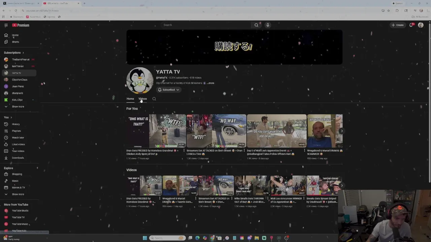Open 'Streamers Get ATTACKED on Sixth Street' title in Videos row
The width and height of the screenshot is (431, 242).
point(214,200)
